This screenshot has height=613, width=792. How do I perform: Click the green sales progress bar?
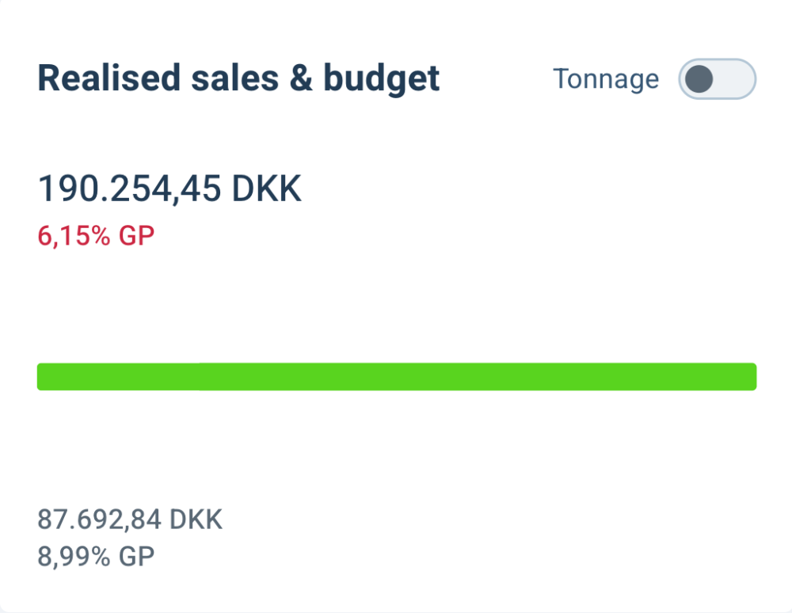(396, 376)
